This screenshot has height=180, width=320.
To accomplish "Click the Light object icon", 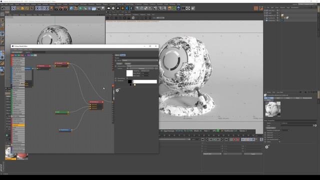I will (x=103, y=8).
